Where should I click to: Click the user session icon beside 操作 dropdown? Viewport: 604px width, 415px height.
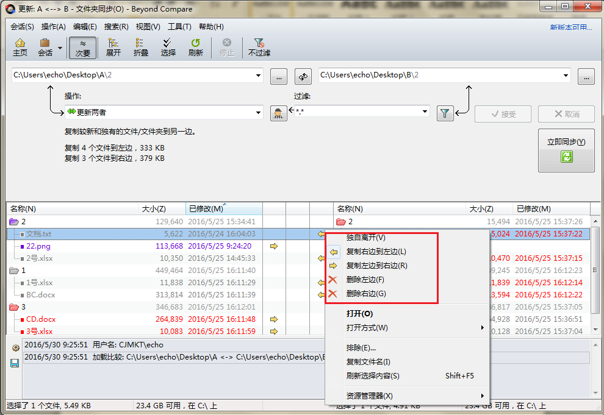(x=278, y=114)
